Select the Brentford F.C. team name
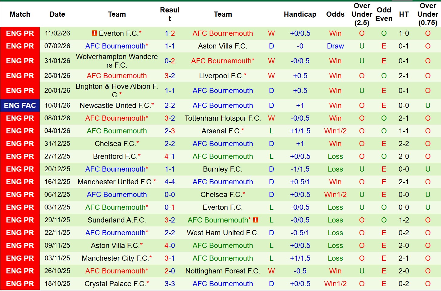The height and width of the screenshot is (291, 441). coord(115,156)
